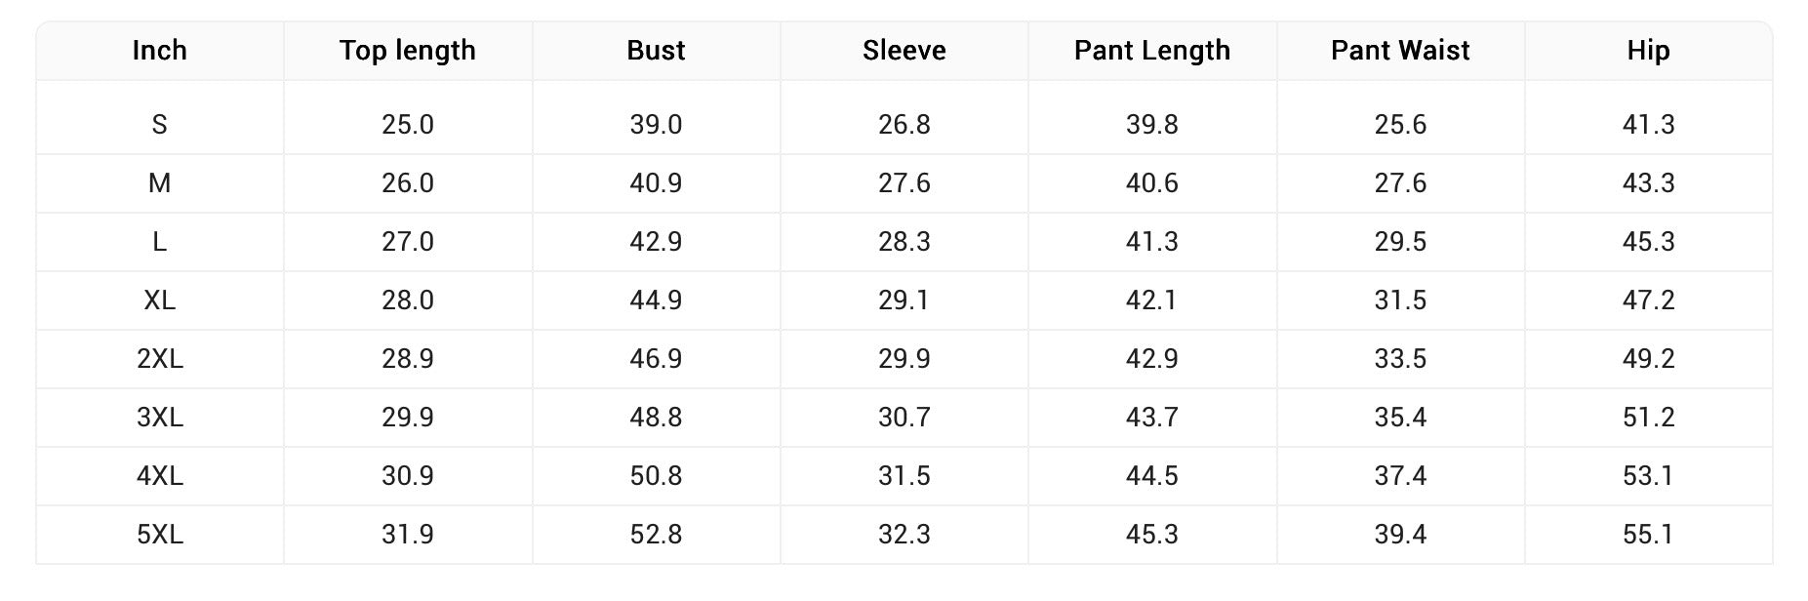Click the Top length column header
This screenshot has width=1808, height=601.
[x=408, y=51]
